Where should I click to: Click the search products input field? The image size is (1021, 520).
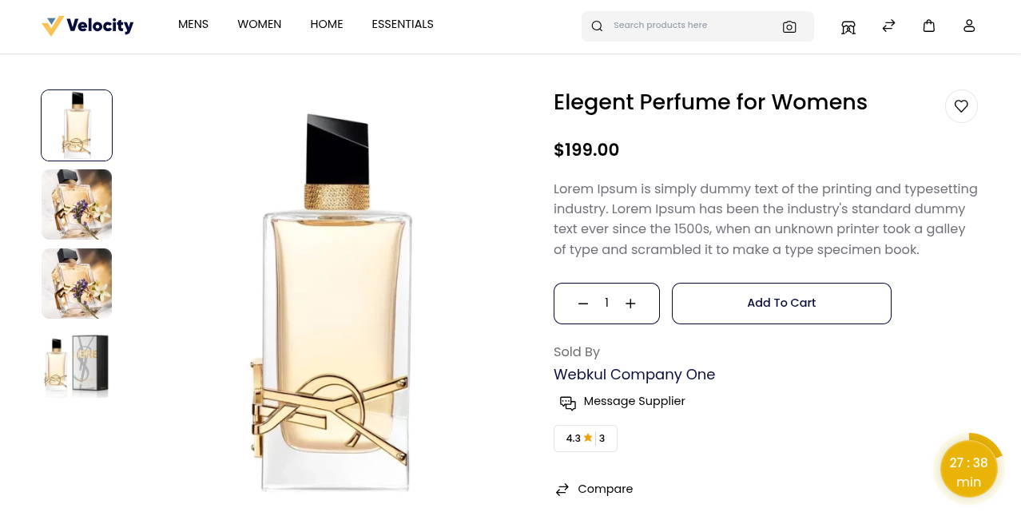coord(687,25)
